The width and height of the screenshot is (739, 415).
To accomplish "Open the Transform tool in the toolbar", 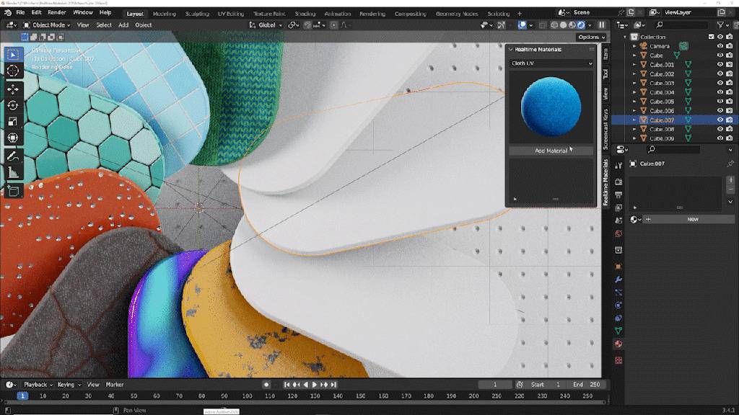I will pos(13,138).
